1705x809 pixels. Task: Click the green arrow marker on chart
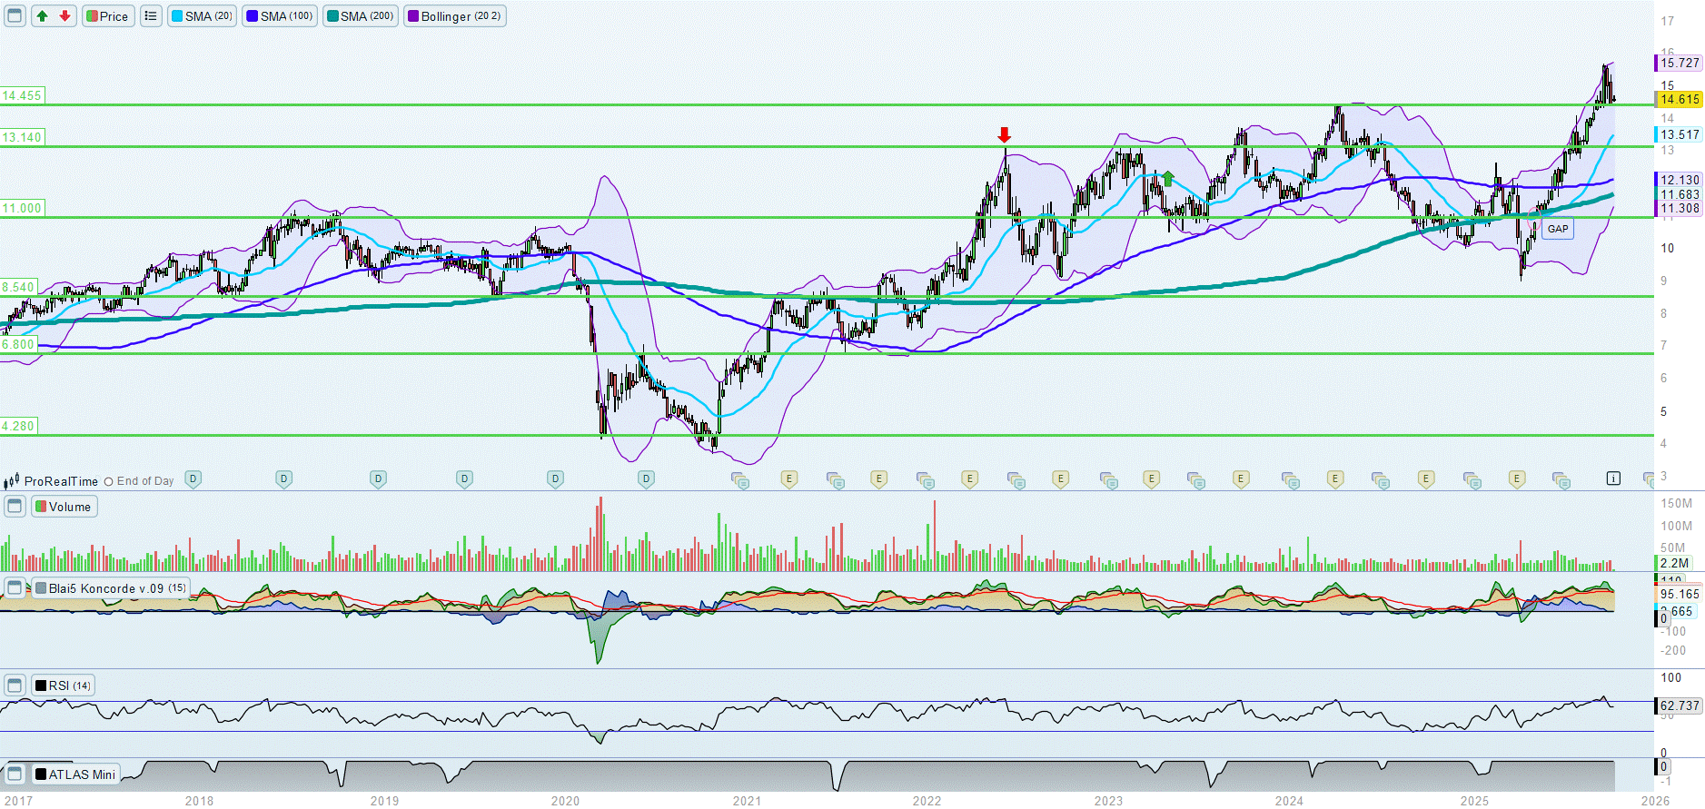pos(1168,179)
